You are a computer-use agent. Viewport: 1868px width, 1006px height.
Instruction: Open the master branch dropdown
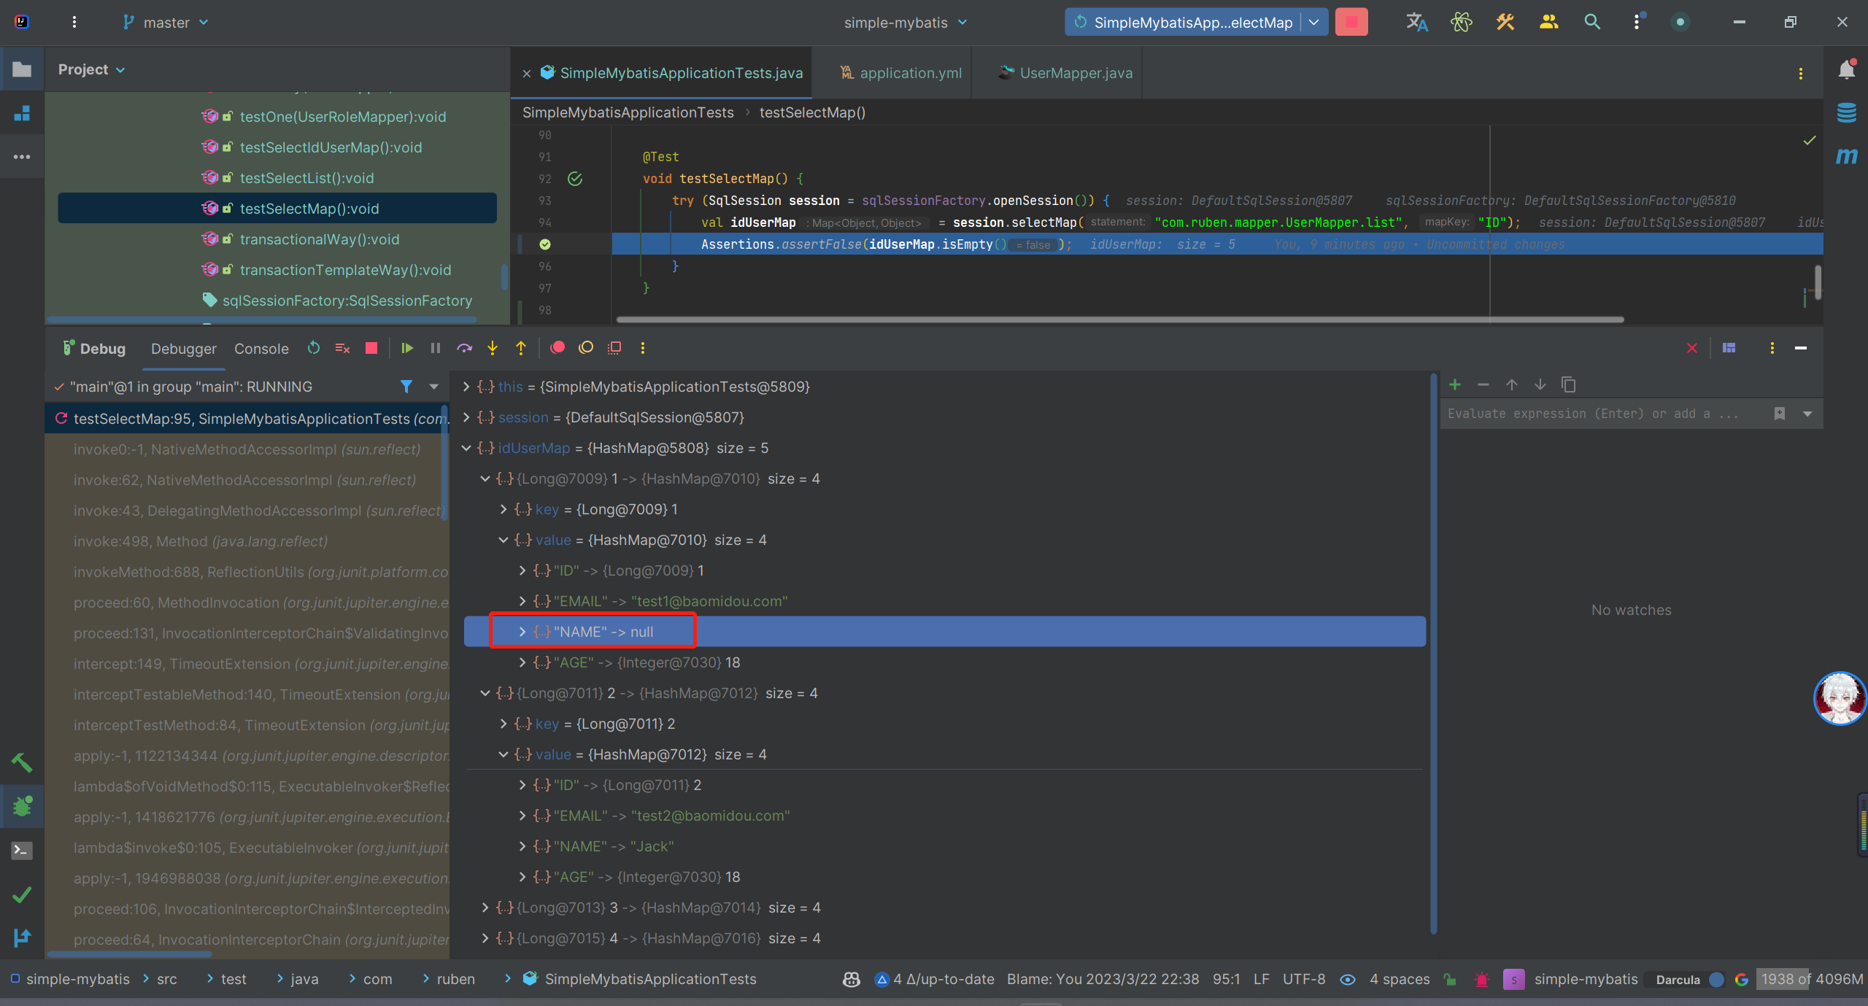click(166, 23)
